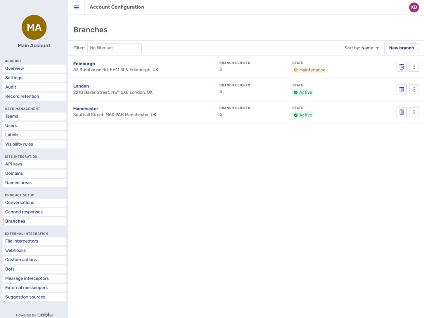Delete the Edinburgh branch via trash icon

[402, 67]
